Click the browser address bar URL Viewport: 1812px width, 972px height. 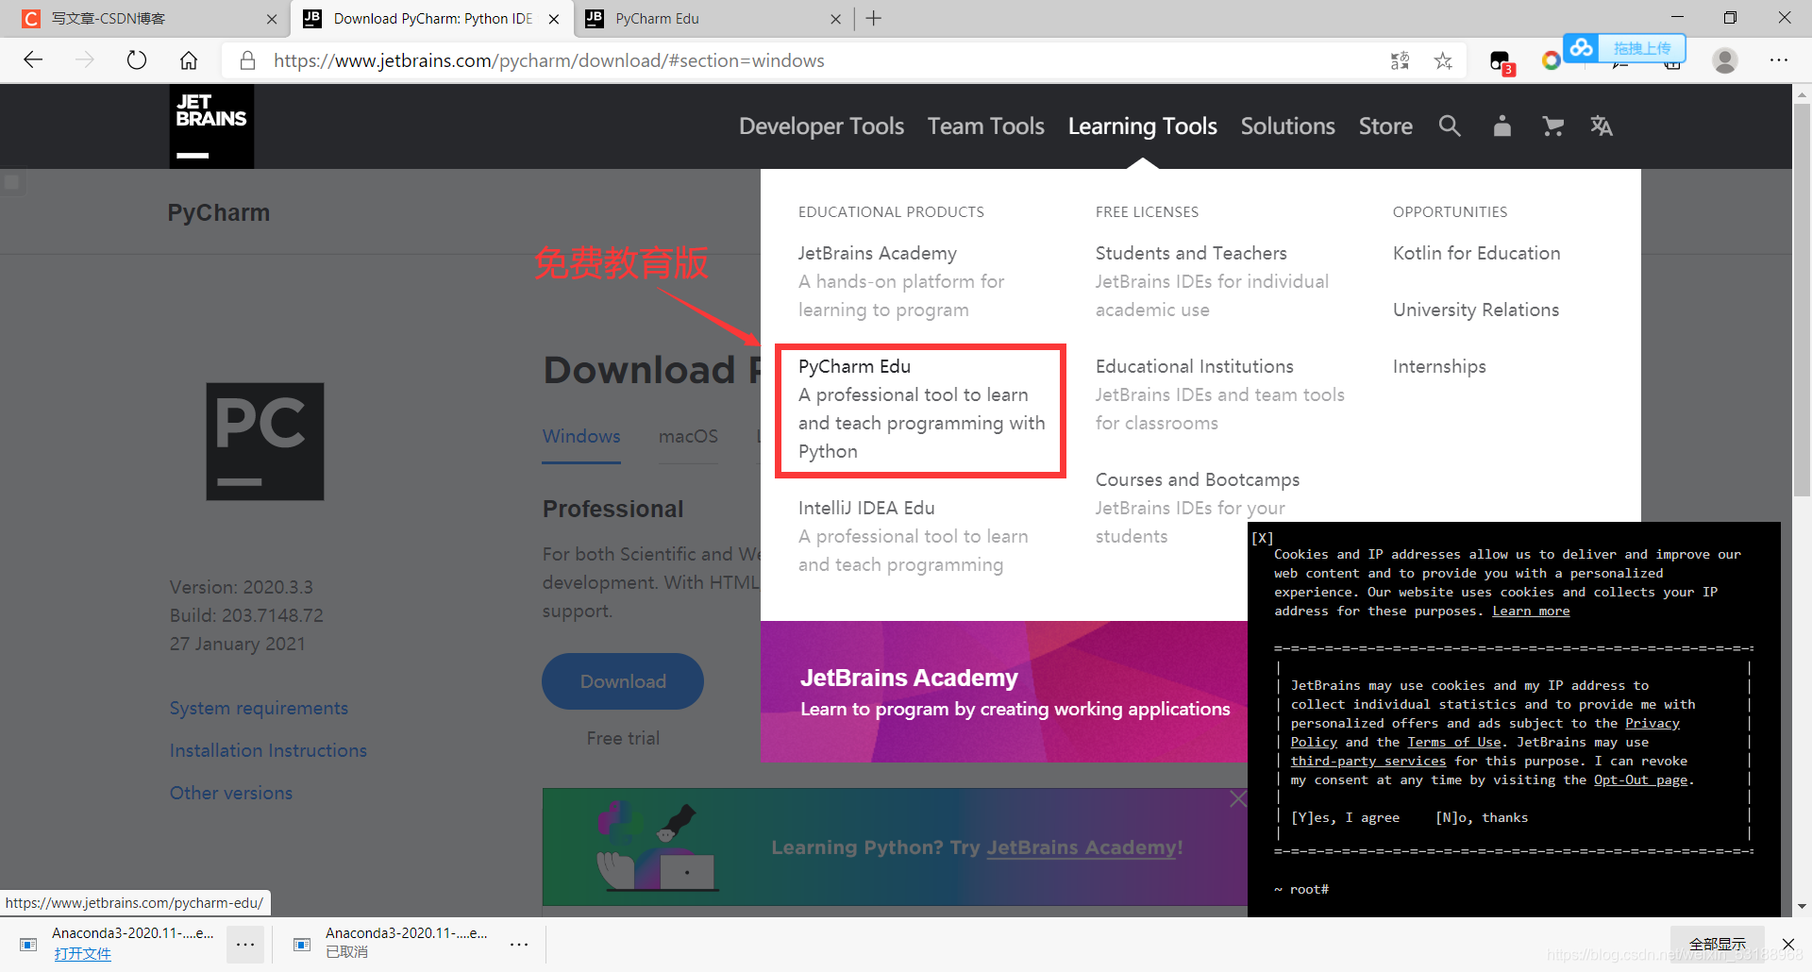(548, 60)
